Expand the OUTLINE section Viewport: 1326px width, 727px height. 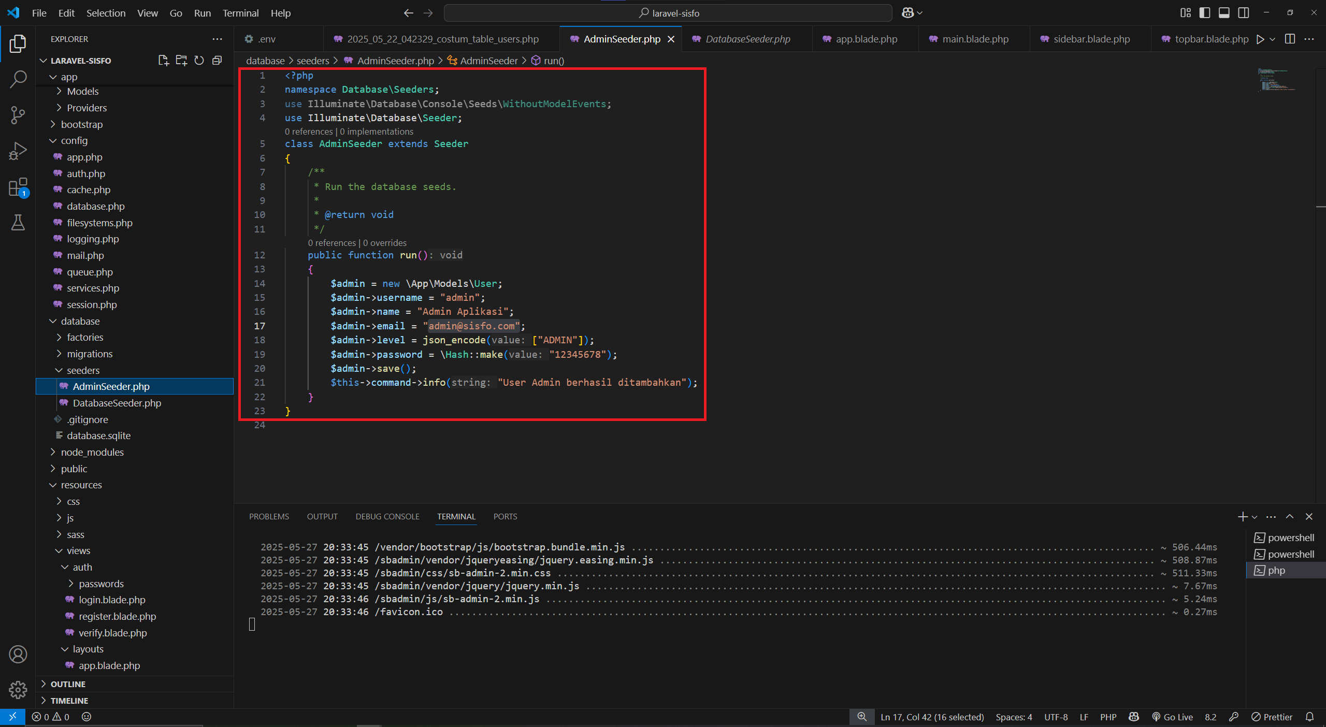click(68, 684)
